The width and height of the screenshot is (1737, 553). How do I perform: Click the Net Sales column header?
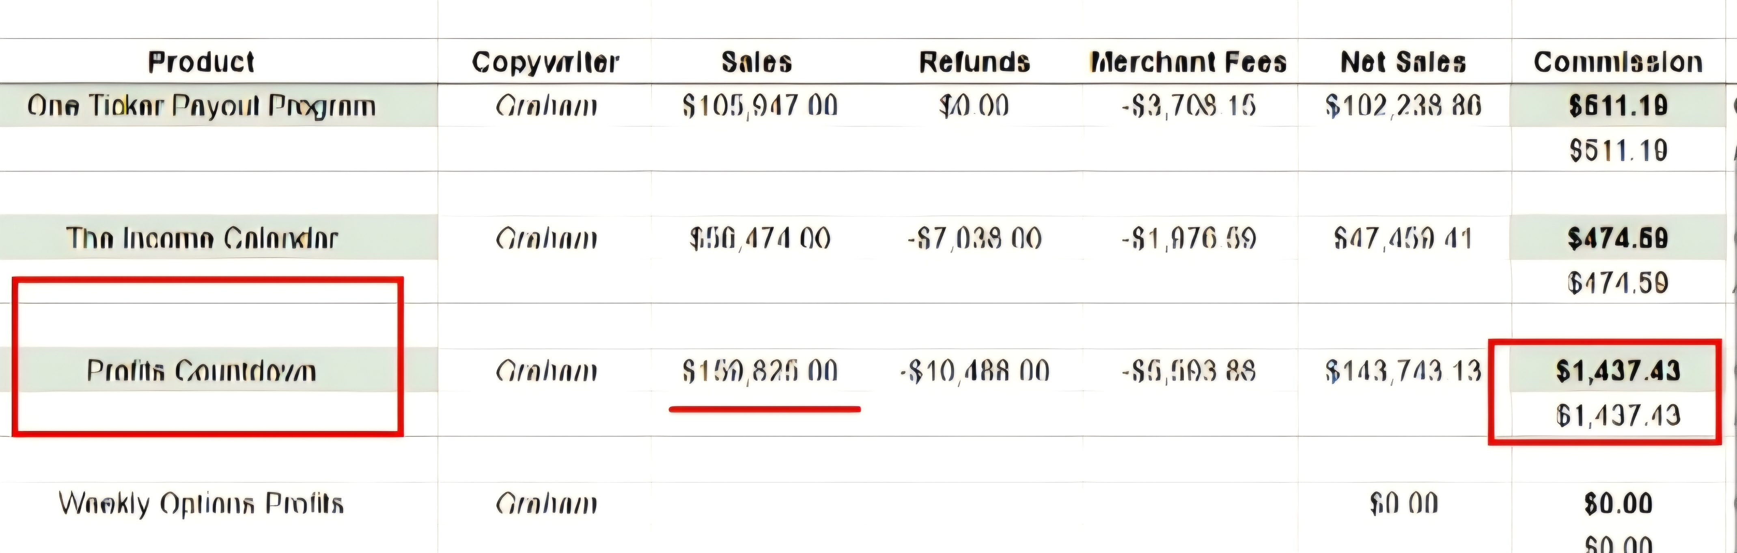coord(1403,62)
